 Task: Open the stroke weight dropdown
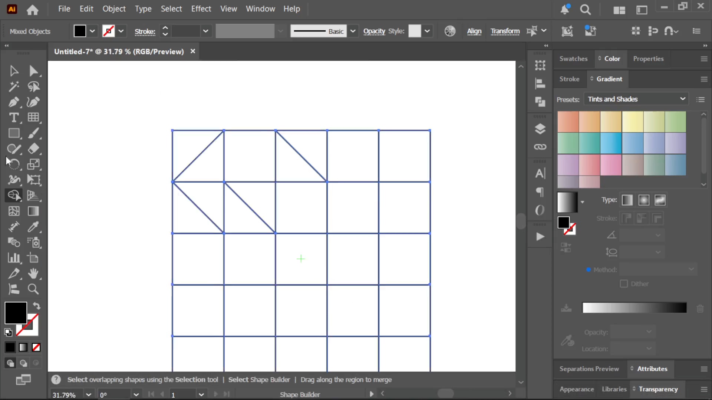click(205, 31)
